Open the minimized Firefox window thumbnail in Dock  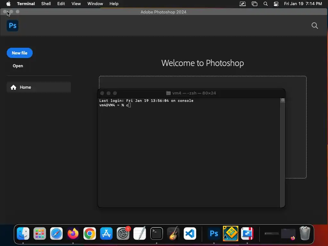288,234
